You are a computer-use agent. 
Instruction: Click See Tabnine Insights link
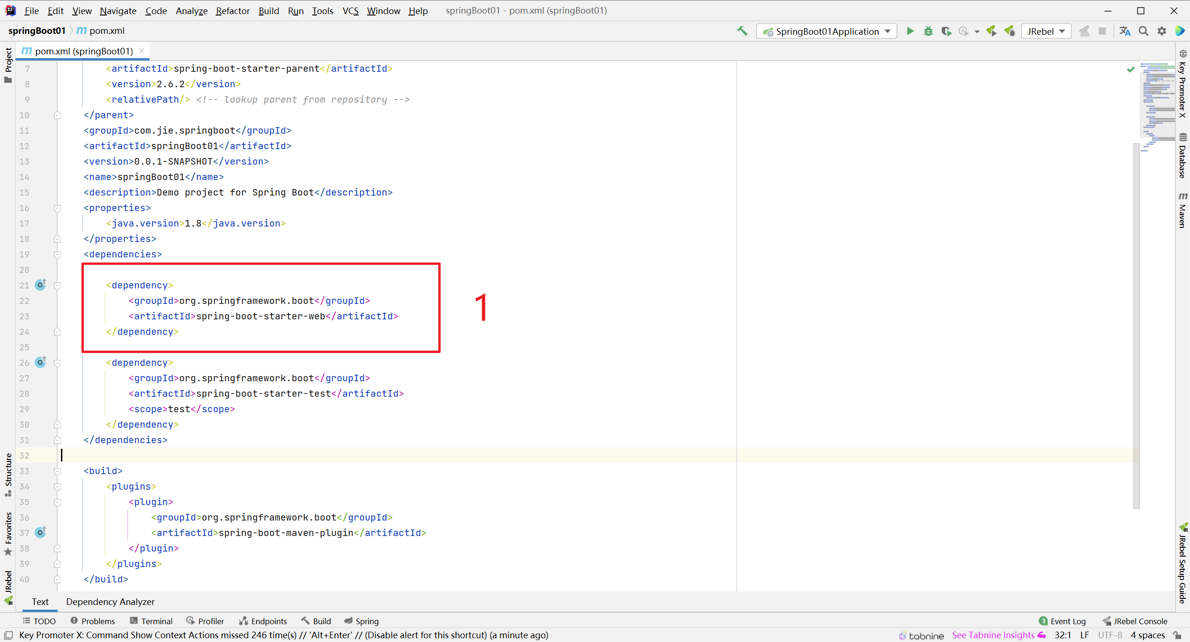(993, 635)
